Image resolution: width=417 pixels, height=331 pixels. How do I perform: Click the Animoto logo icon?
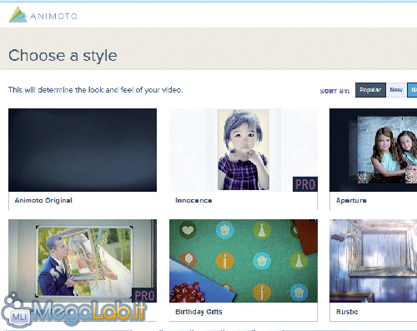(18, 15)
